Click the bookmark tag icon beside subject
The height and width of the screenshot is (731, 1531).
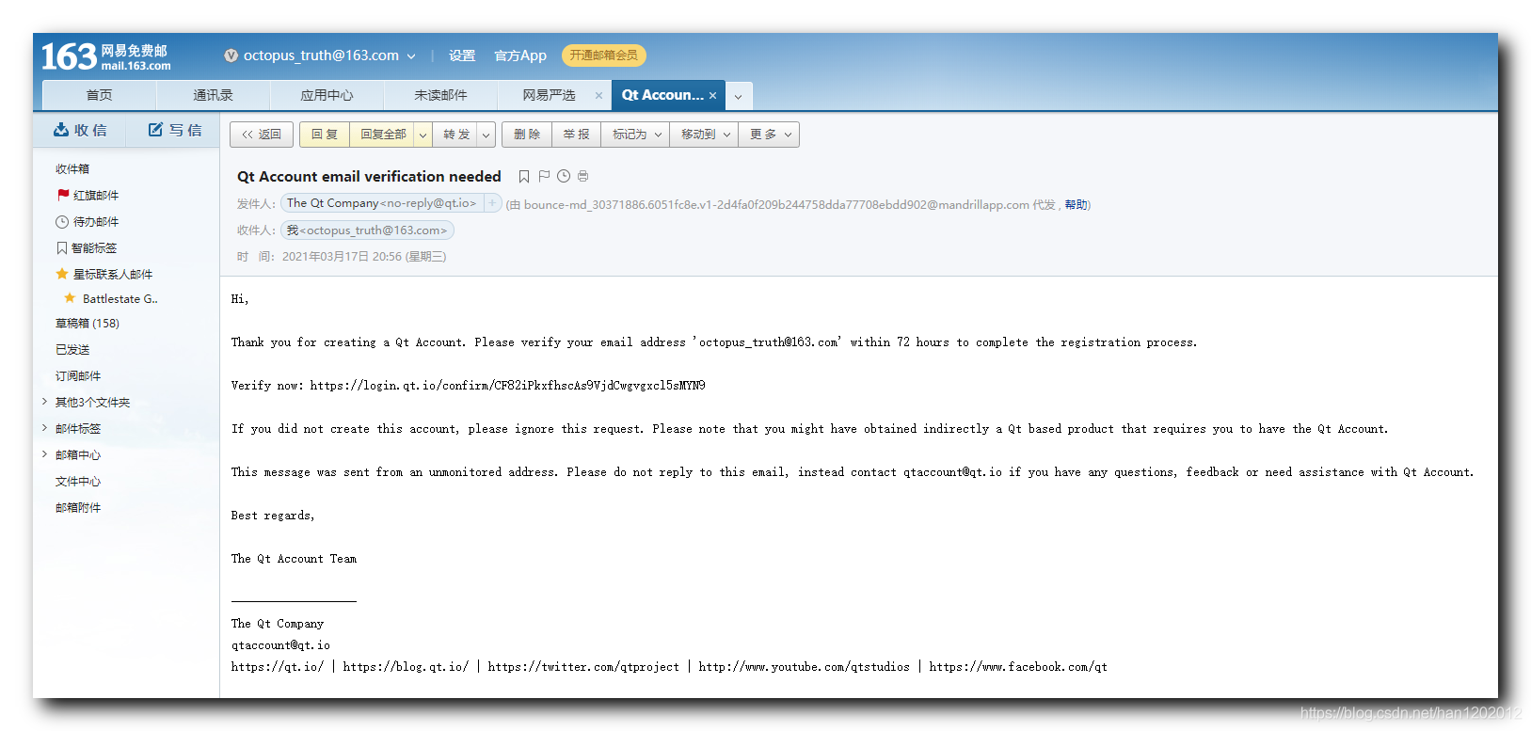pos(524,176)
